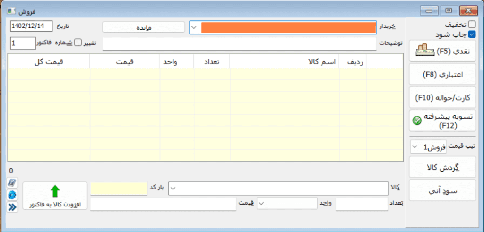Open the help book icon
This screenshot has height=232, width=484.
12,183
